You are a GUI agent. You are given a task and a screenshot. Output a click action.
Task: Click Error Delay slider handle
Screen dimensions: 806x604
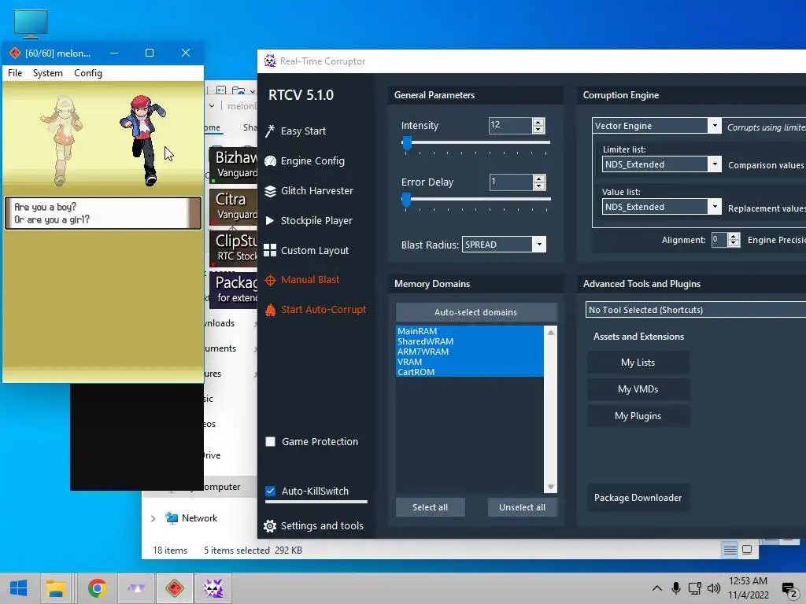pyautogui.click(x=406, y=200)
